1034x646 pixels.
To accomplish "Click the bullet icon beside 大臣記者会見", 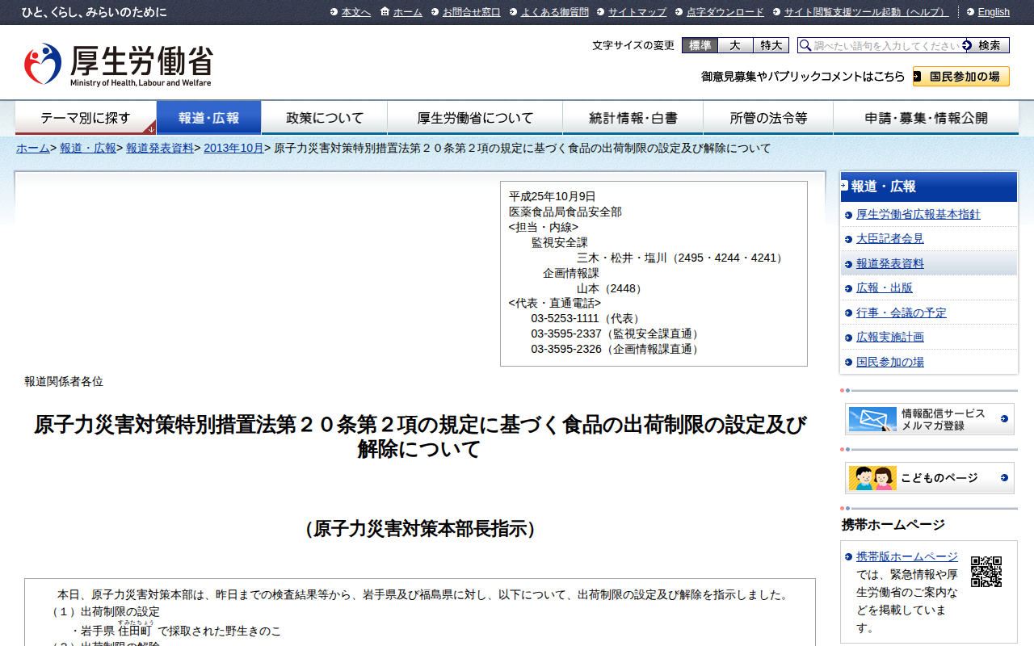I will 848,240.
